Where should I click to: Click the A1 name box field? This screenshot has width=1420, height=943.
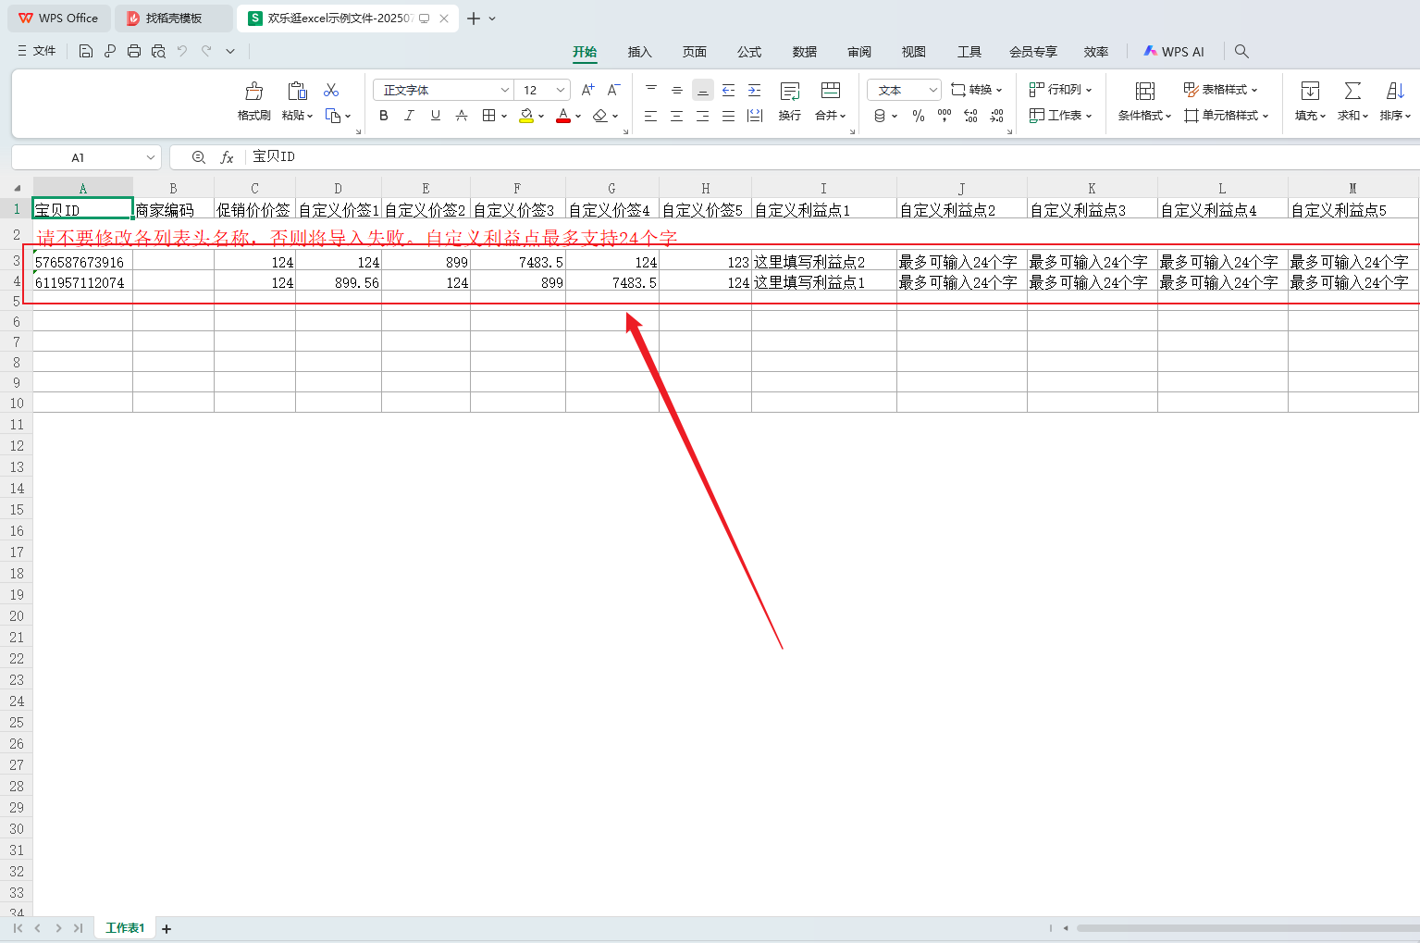click(78, 157)
